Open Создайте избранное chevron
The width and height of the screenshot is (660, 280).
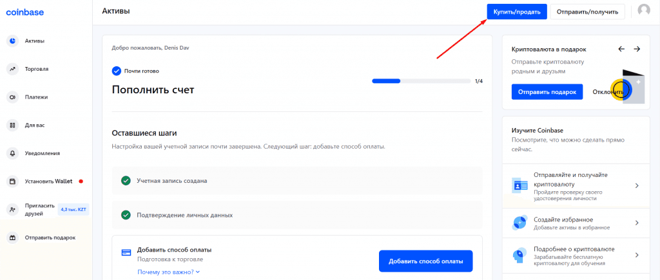(x=637, y=223)
